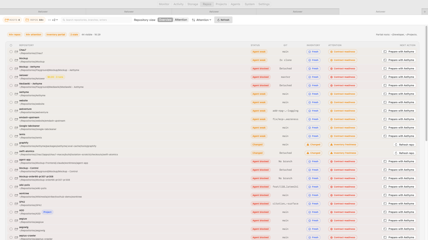Open the Storage top navigation tab

pos(193,4)
